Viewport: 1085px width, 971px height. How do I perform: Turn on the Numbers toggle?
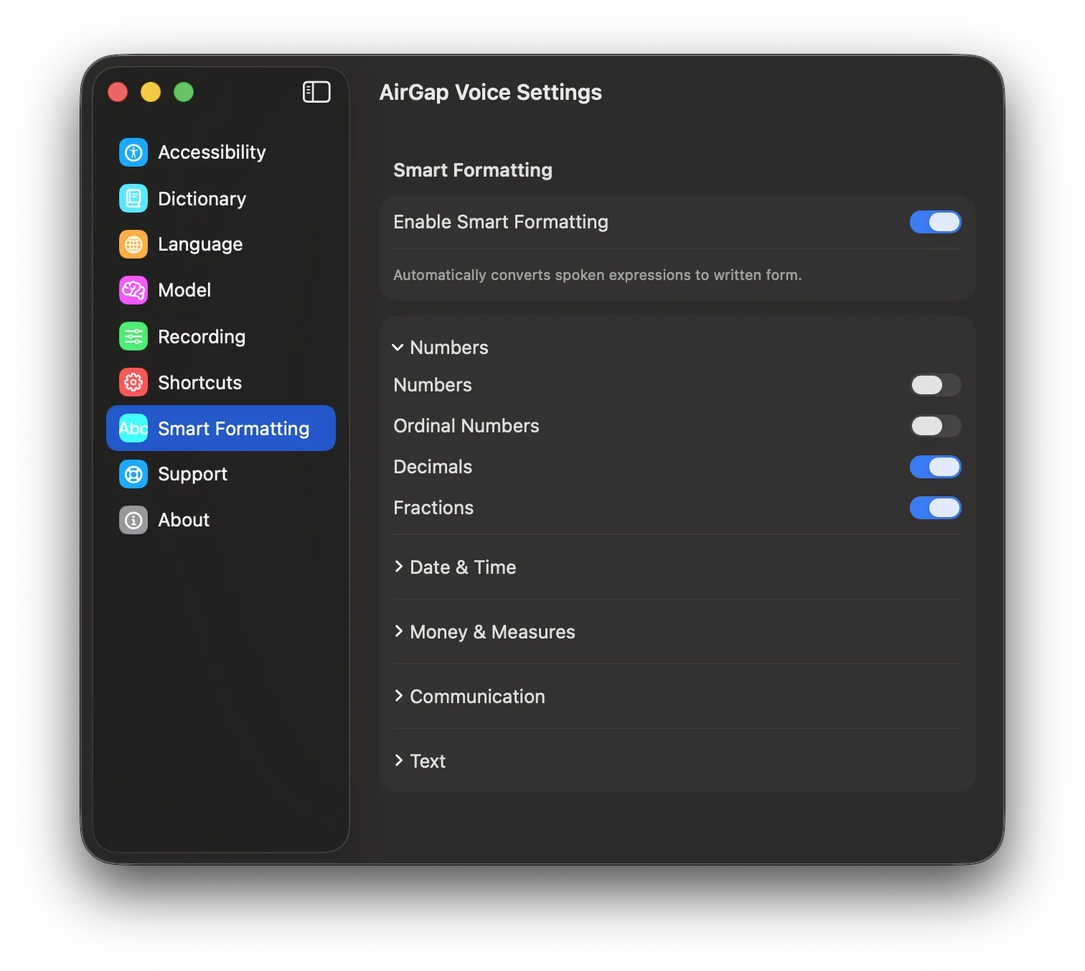pos(935,385)
